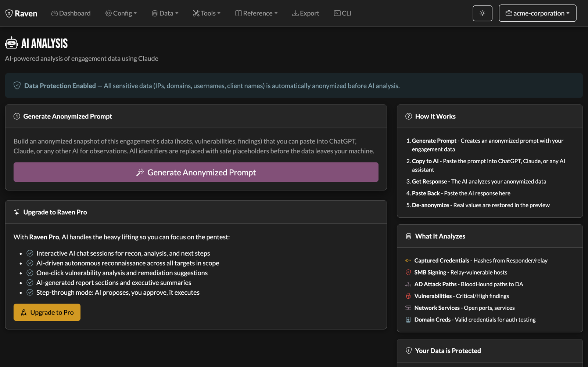This screenshot has width=588, height=367.
Task: Click checkmark icon beside Step-through mode
Action: tap(30, 292)
